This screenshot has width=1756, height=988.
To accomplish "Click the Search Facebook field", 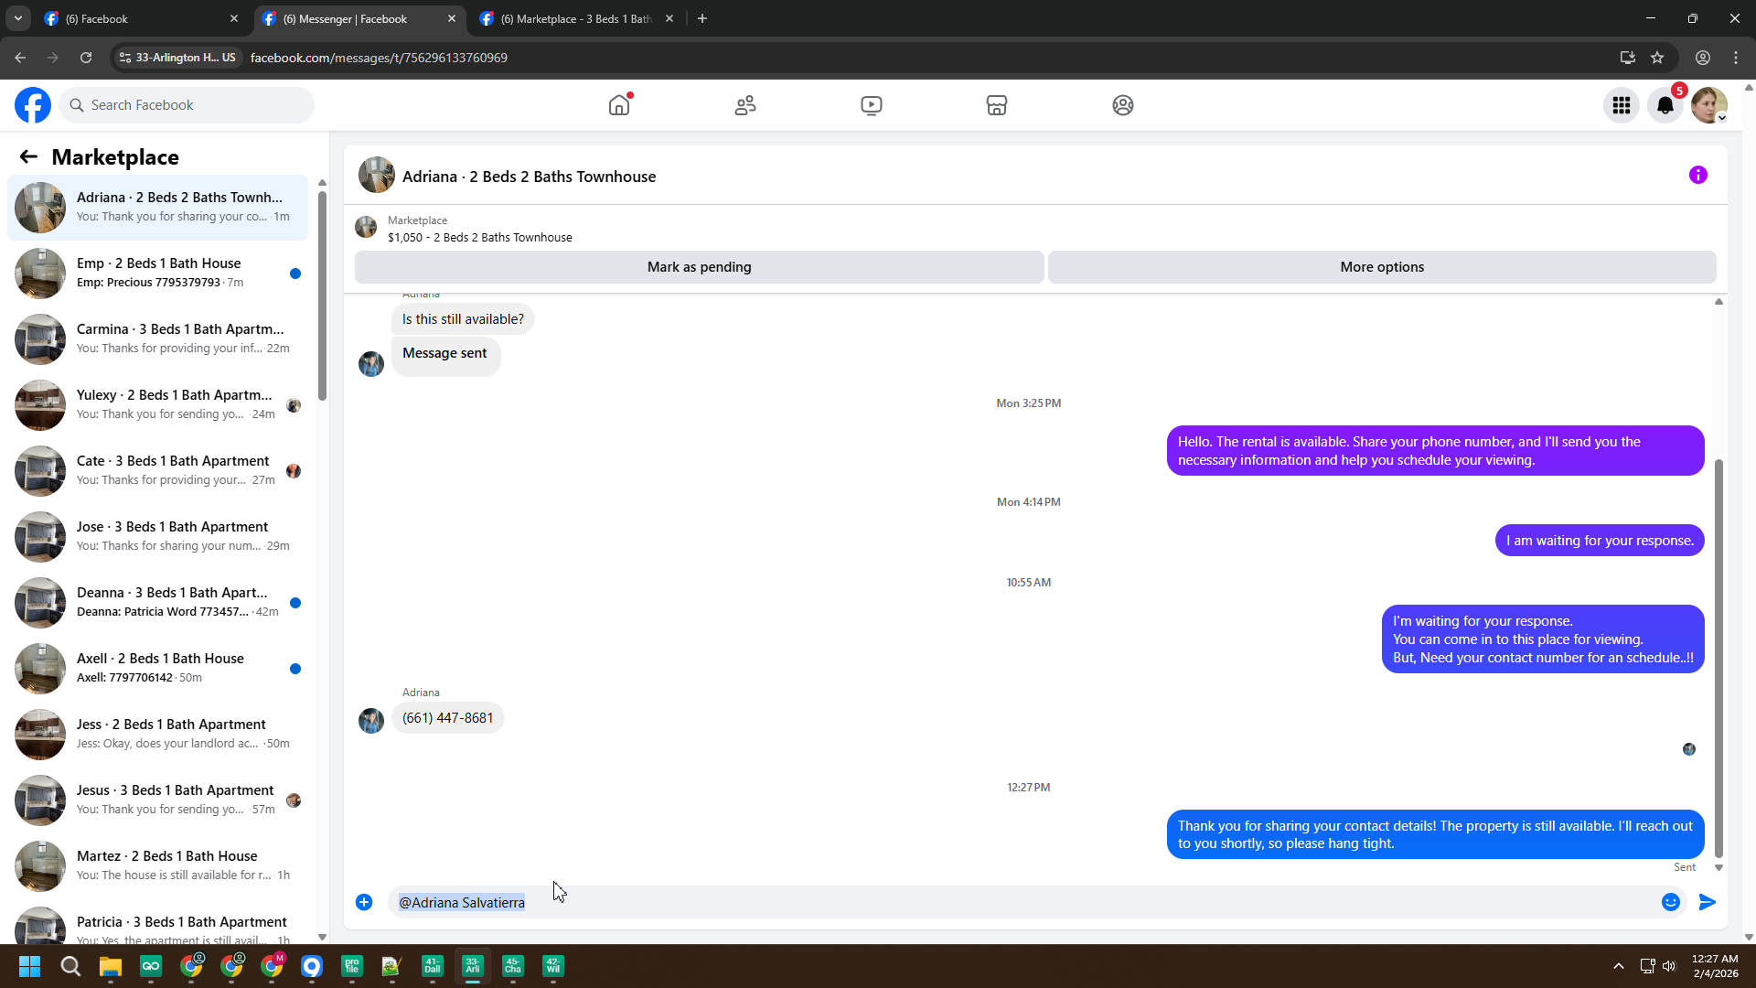I will (x=187, y=105).
